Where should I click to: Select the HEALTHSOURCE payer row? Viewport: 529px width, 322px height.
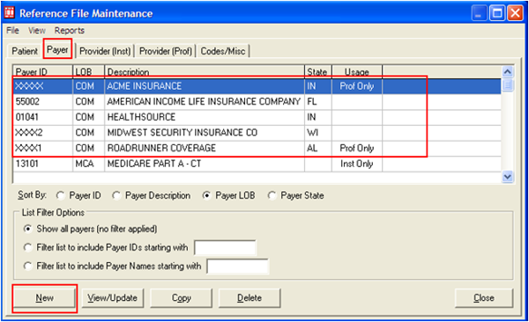[x=257, y=117]
